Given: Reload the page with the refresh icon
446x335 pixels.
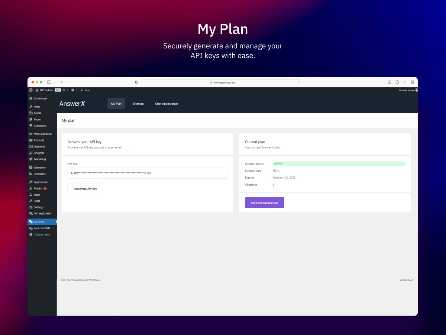Looking at the screenshot, I should pos(298,82).
